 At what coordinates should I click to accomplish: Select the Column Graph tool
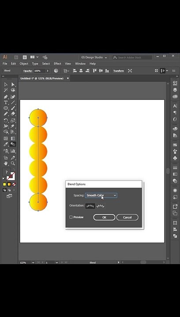(x=13, y=151)
